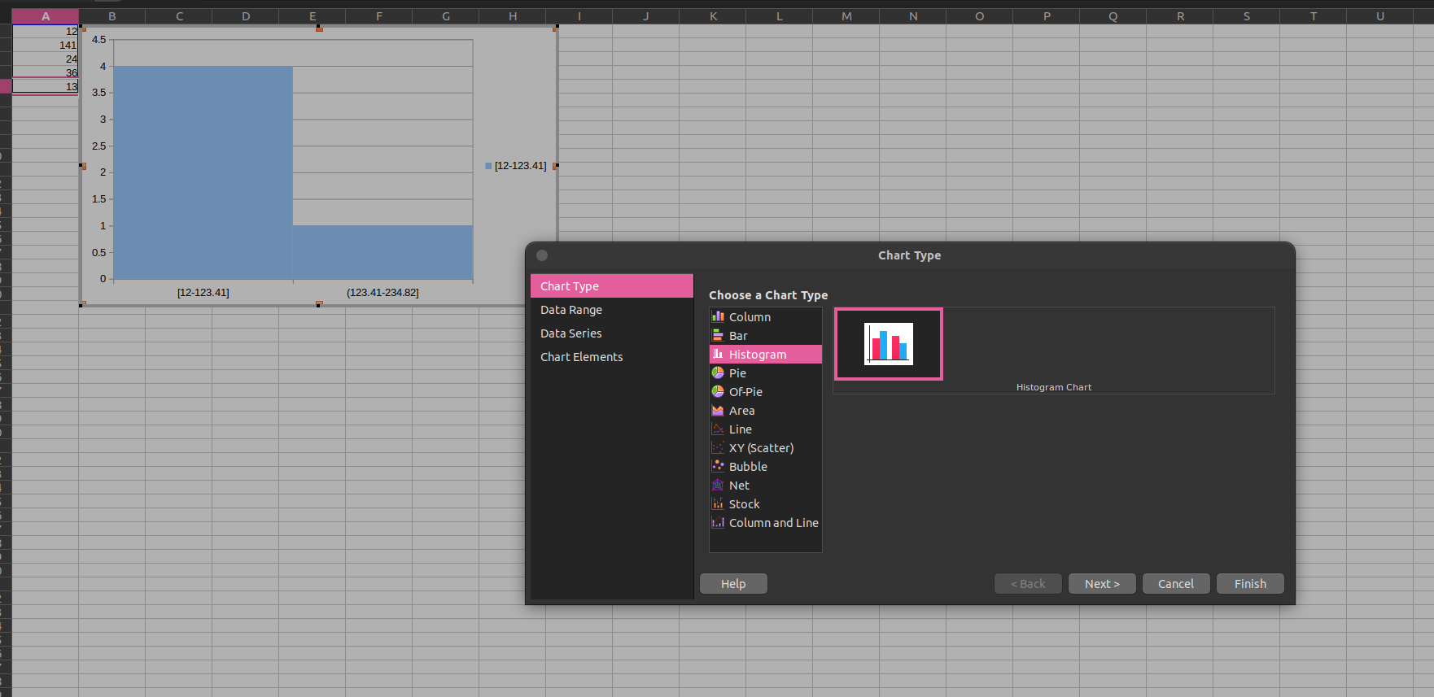
Task: Select column O header
Action: (980, 16)
